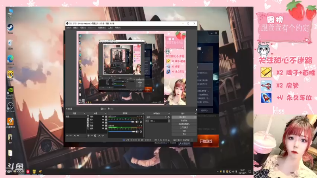317x178 pixels.
Task: Hide the text source via eye icon
Action: coord(103,116)
